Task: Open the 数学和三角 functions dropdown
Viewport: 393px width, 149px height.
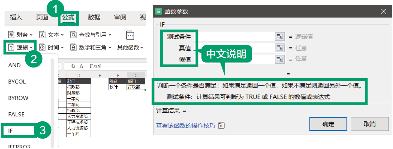Action: pos(91,48)
